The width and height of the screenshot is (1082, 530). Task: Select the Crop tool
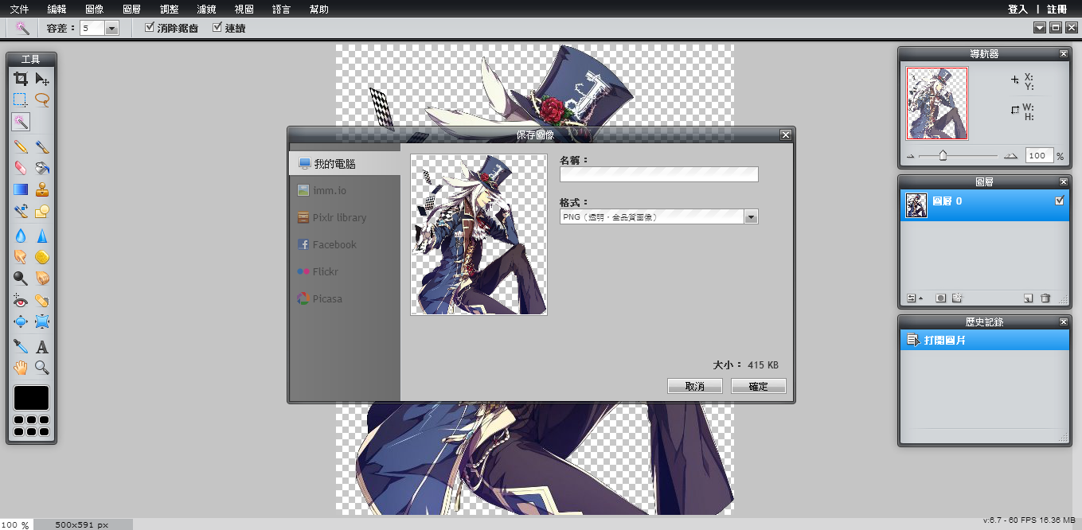coord(21,79)
